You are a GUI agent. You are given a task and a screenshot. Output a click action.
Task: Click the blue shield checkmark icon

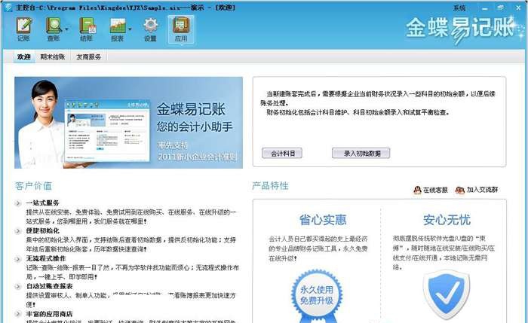click(447, 295)
